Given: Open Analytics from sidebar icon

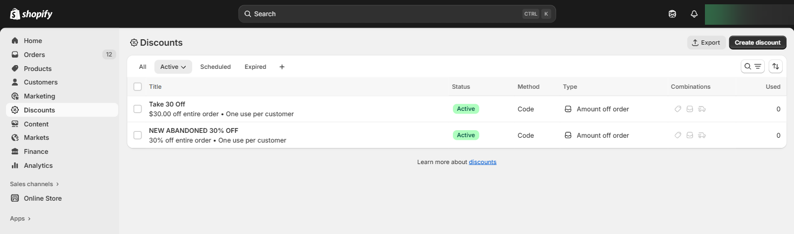Looking at the screenshot, I should coord(15,165).
